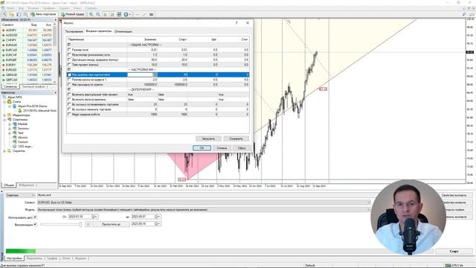Click the green testing progress bar
This screenshot has height=268, width=476.
click(x=21, y=251)
